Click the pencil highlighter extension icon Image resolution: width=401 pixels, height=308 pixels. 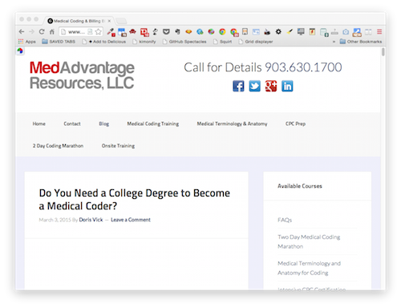click(290, 32)
